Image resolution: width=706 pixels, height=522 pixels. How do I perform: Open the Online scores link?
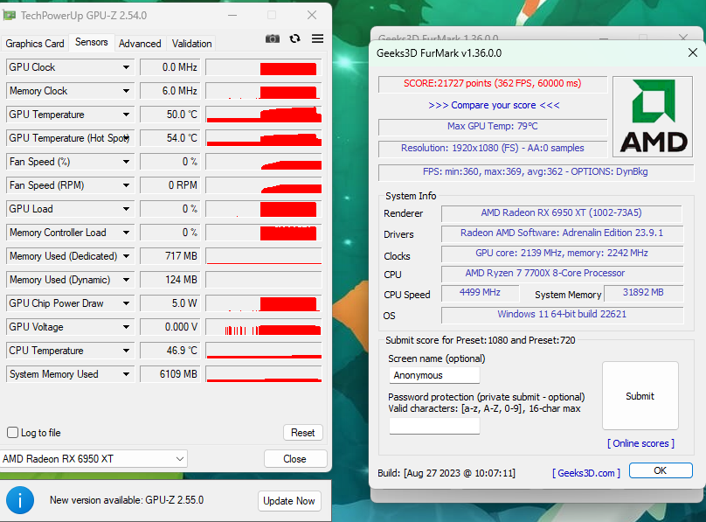[x=640, y=443]
